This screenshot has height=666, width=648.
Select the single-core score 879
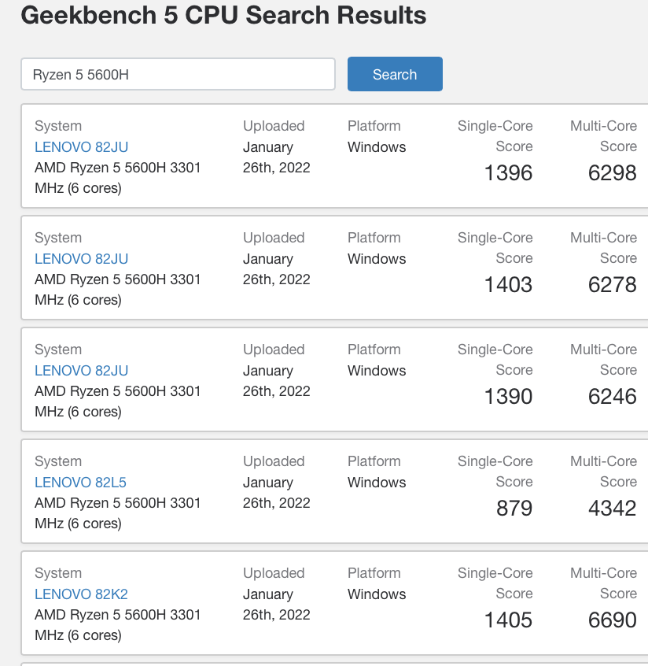tap(514, 508)
